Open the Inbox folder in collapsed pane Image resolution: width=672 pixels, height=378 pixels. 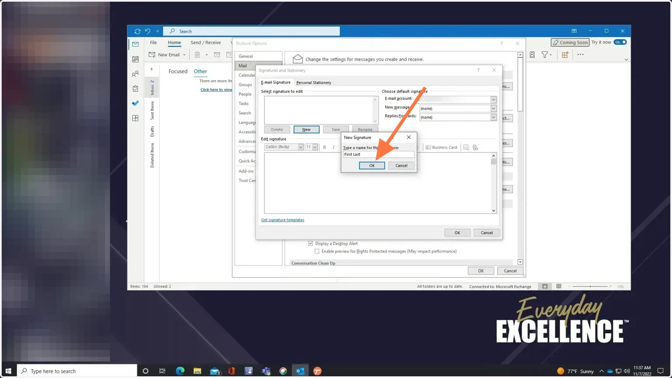[152, 87]
